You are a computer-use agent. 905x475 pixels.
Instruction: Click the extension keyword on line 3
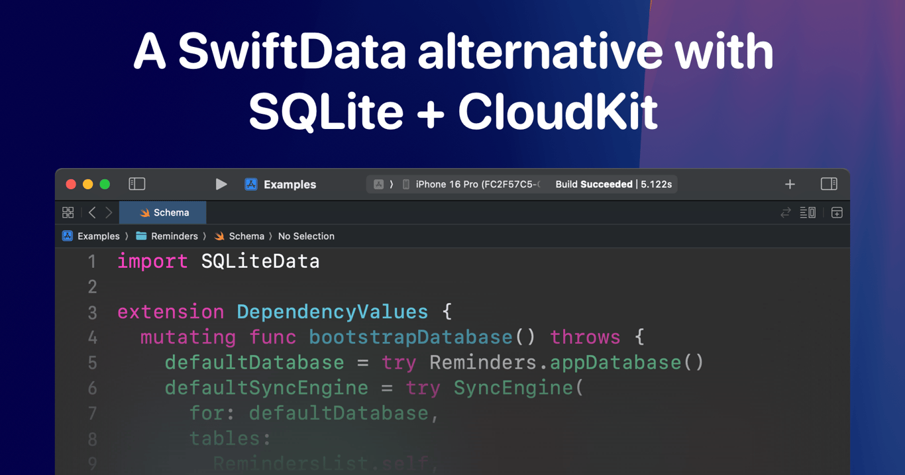[171, 312]
